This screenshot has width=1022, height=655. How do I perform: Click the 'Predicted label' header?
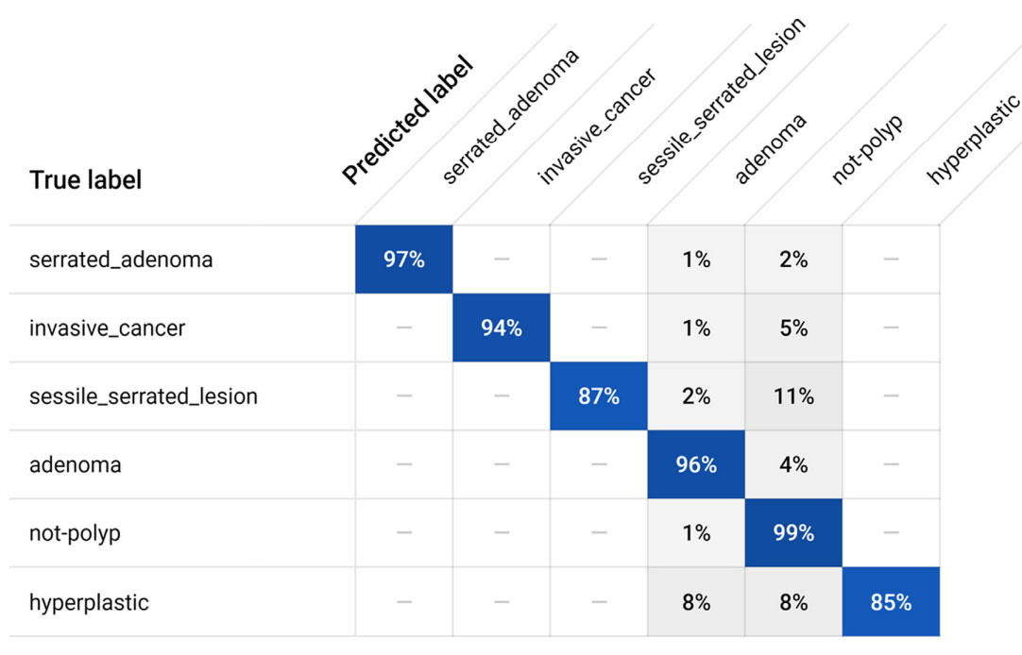[407, 121]
